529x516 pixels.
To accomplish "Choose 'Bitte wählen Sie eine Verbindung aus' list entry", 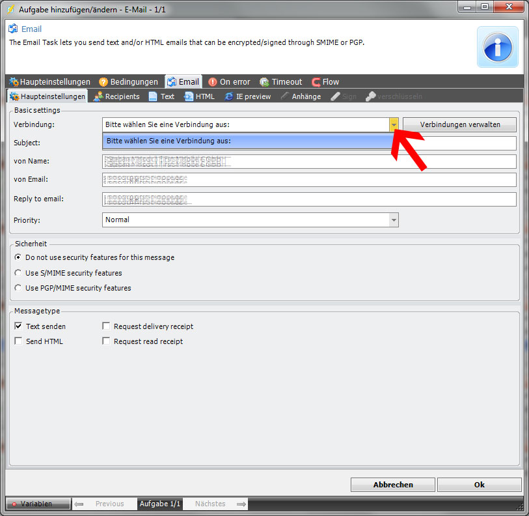I will (247, 141).
